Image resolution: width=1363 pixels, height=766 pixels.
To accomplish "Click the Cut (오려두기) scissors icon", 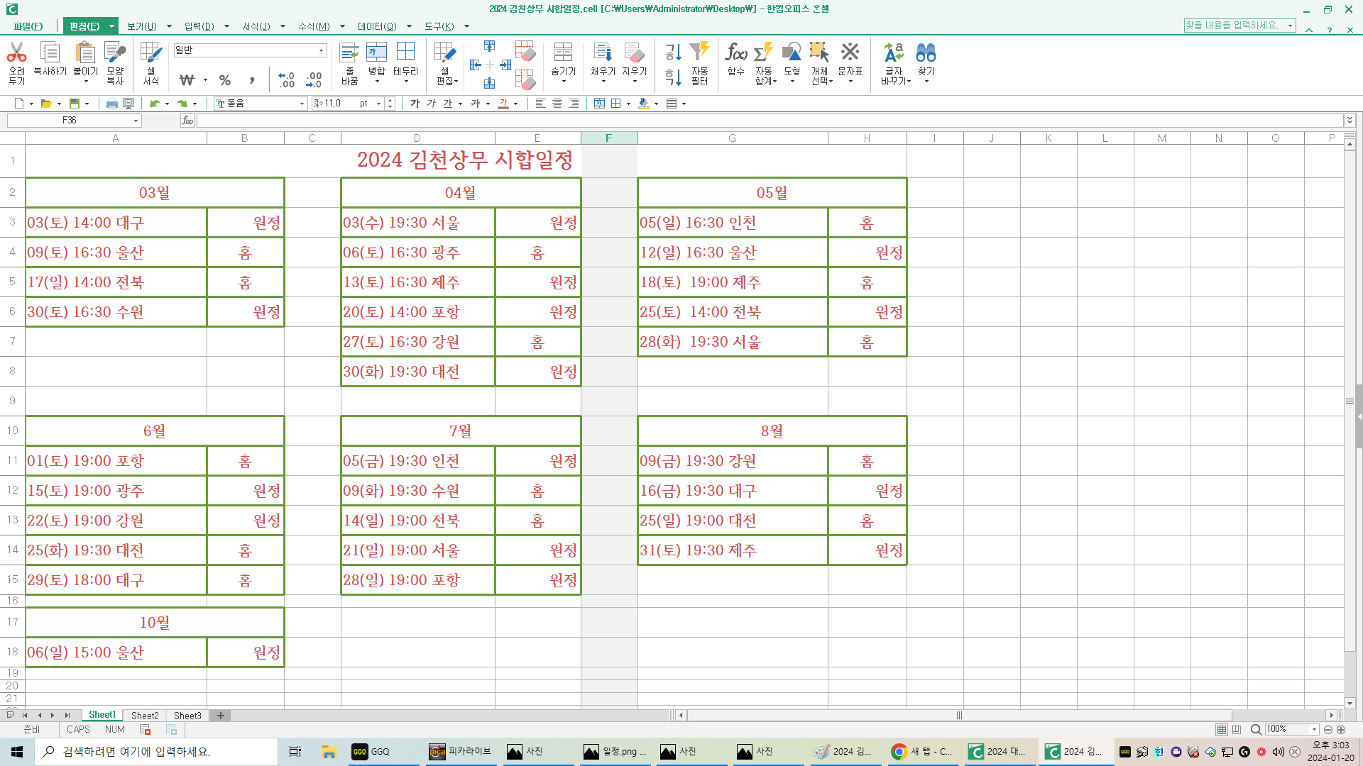I will click(16, 52).
